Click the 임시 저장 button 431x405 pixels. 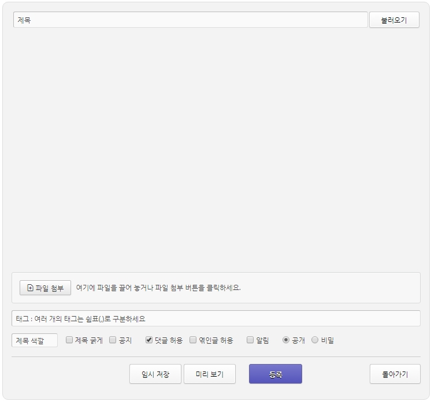tap(155, 374)
